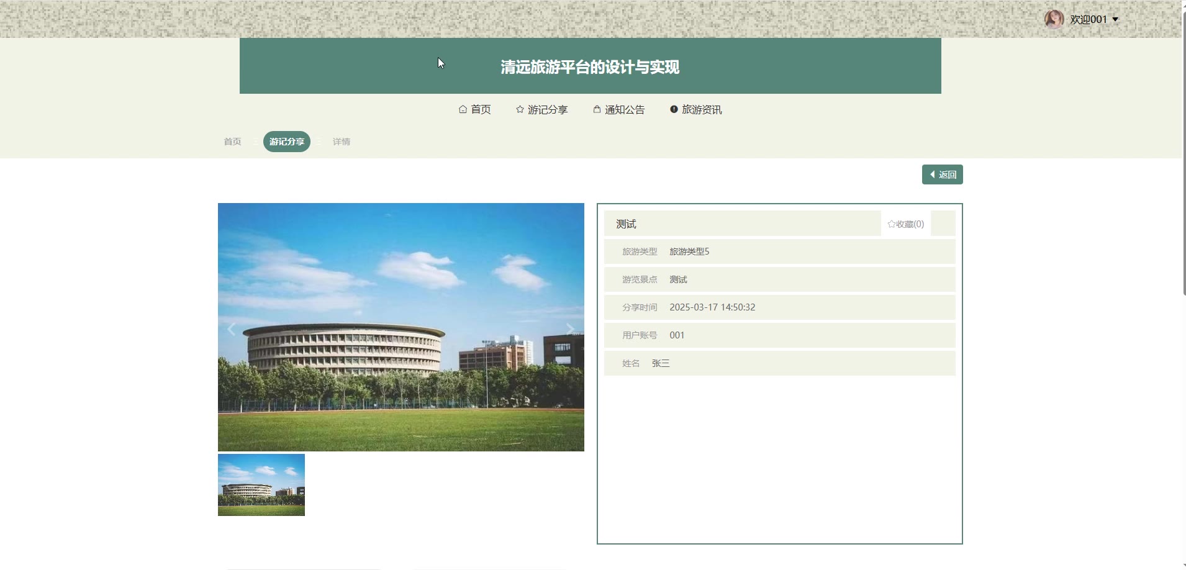1186x570 pixels.
Task: Click the name value 张三
Action: (x=661, y=363)
